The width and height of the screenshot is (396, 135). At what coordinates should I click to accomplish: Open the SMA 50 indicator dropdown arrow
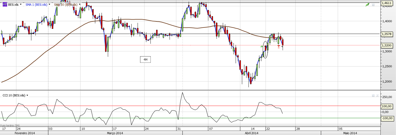[x=79, y=5]
